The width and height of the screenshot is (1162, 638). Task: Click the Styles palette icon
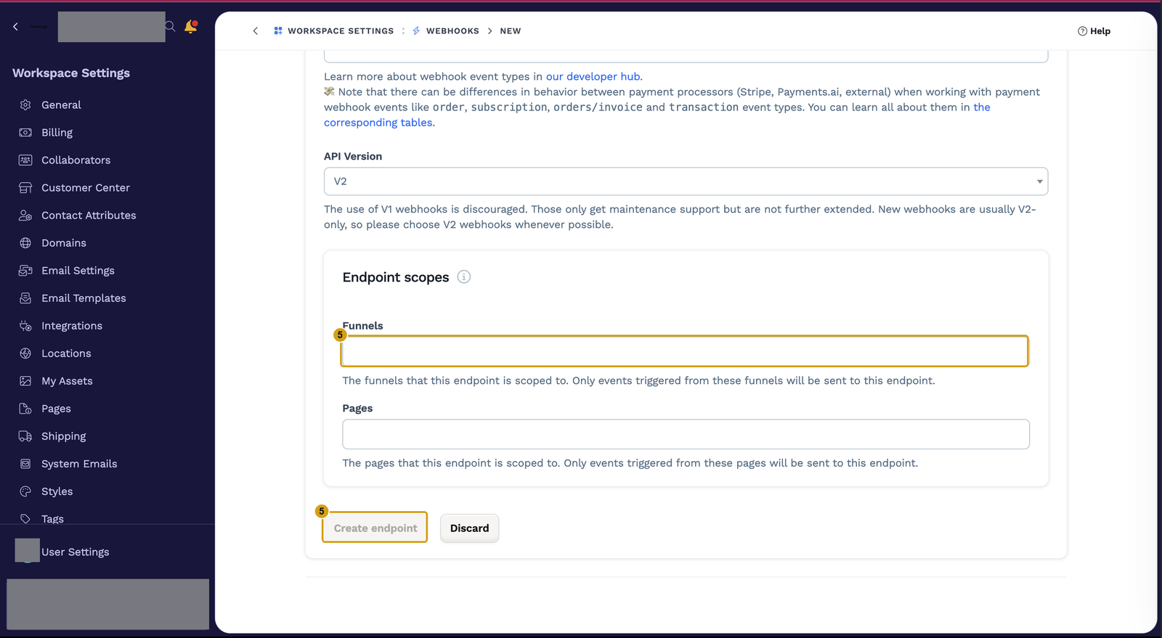(x=25, y=491)
